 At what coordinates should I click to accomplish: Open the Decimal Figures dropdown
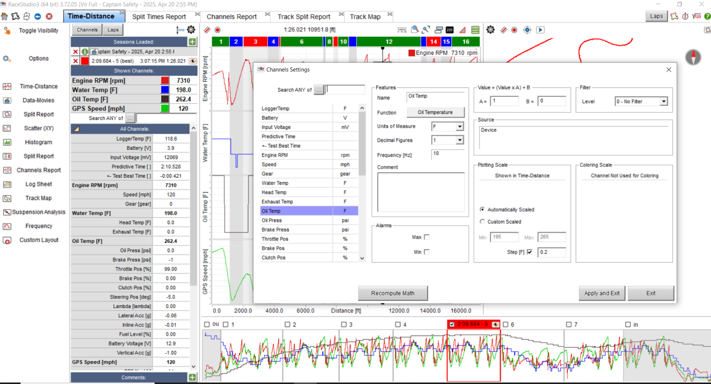click(x=460, y=140)
